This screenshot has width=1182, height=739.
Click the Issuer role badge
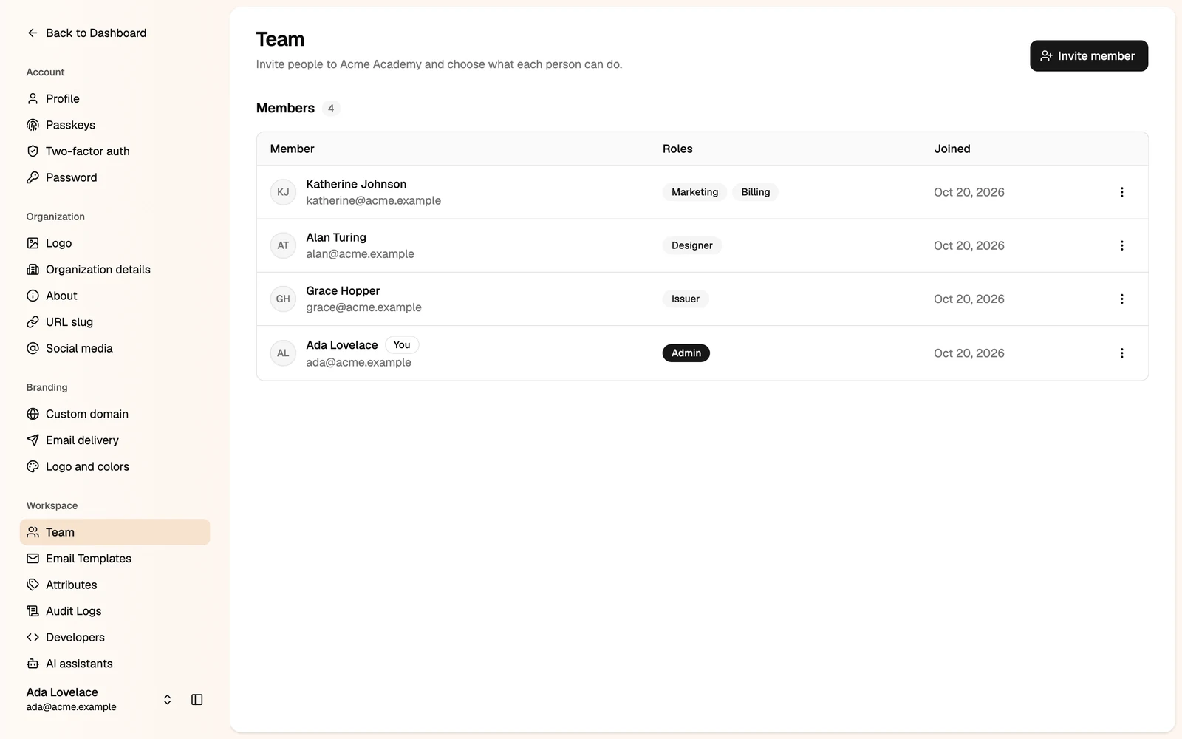click(x=686, y=299)
